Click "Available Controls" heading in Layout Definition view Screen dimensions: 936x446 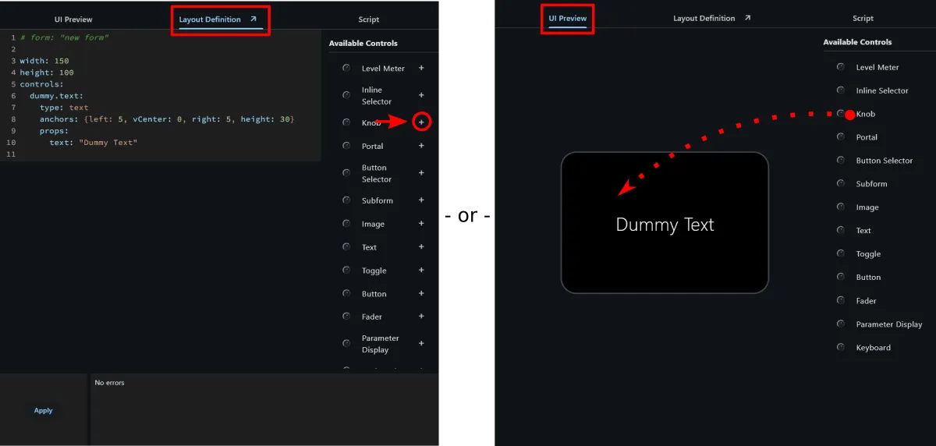coord(363,44)
